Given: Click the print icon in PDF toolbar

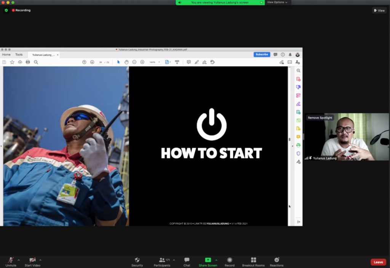Looking at the screenshot, I should [x=28, y=62].
